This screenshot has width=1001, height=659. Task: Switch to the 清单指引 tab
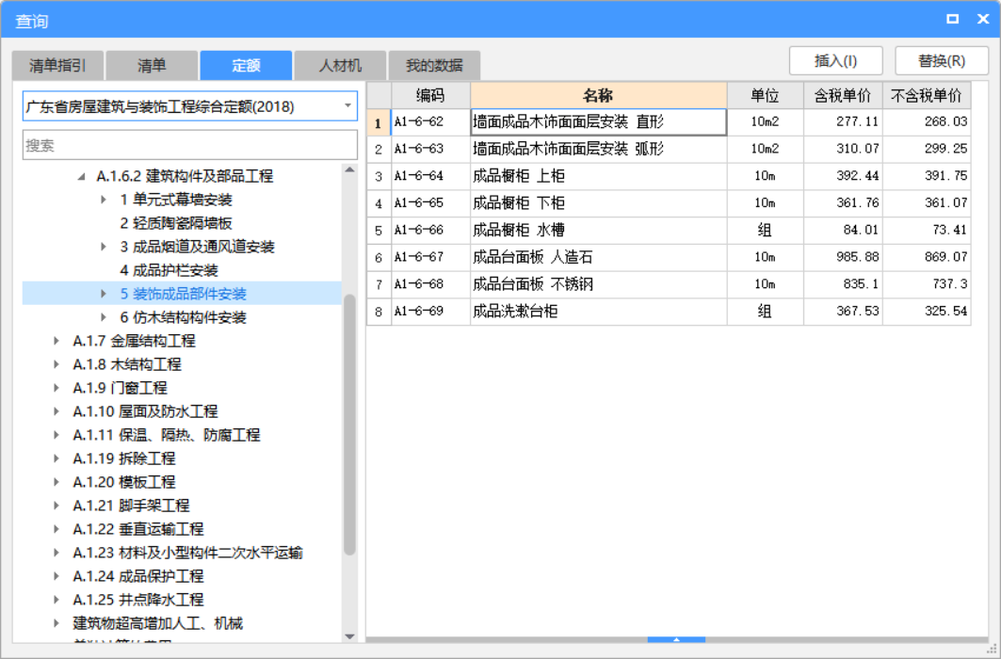point(57,65)
